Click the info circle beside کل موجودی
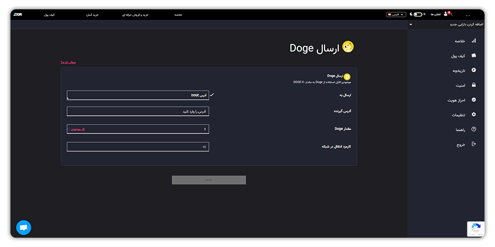495x247 pixels. 69,130
